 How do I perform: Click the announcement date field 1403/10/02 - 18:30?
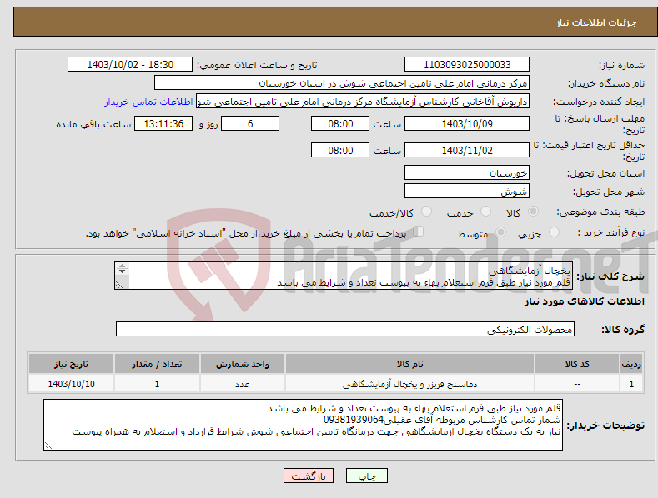[130, 65]
